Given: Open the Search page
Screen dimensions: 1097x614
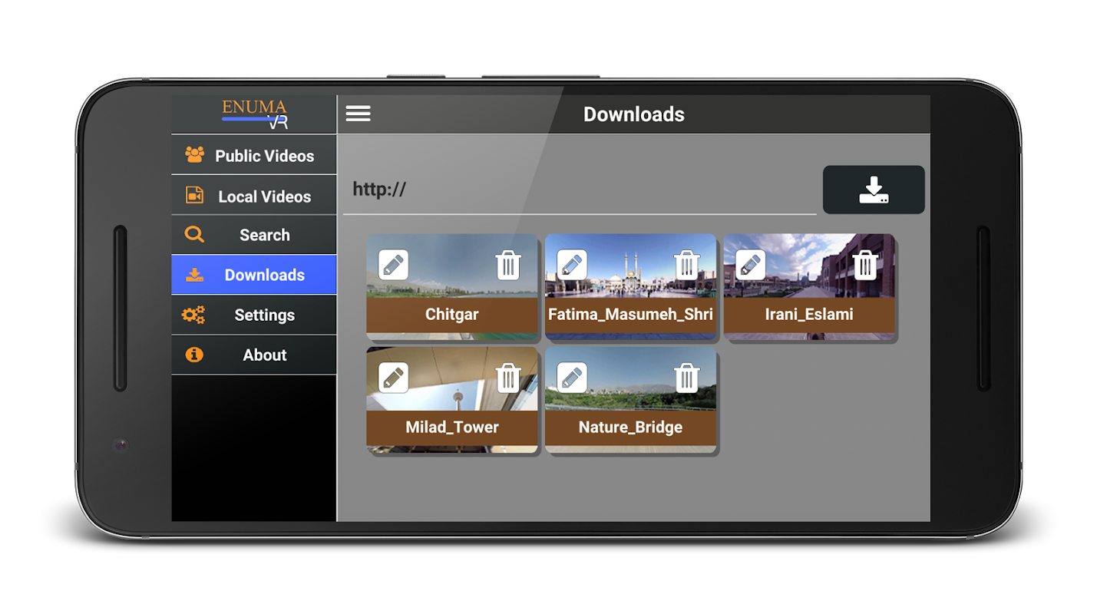Looking at the screenshot, I should [x=254, y=235].
